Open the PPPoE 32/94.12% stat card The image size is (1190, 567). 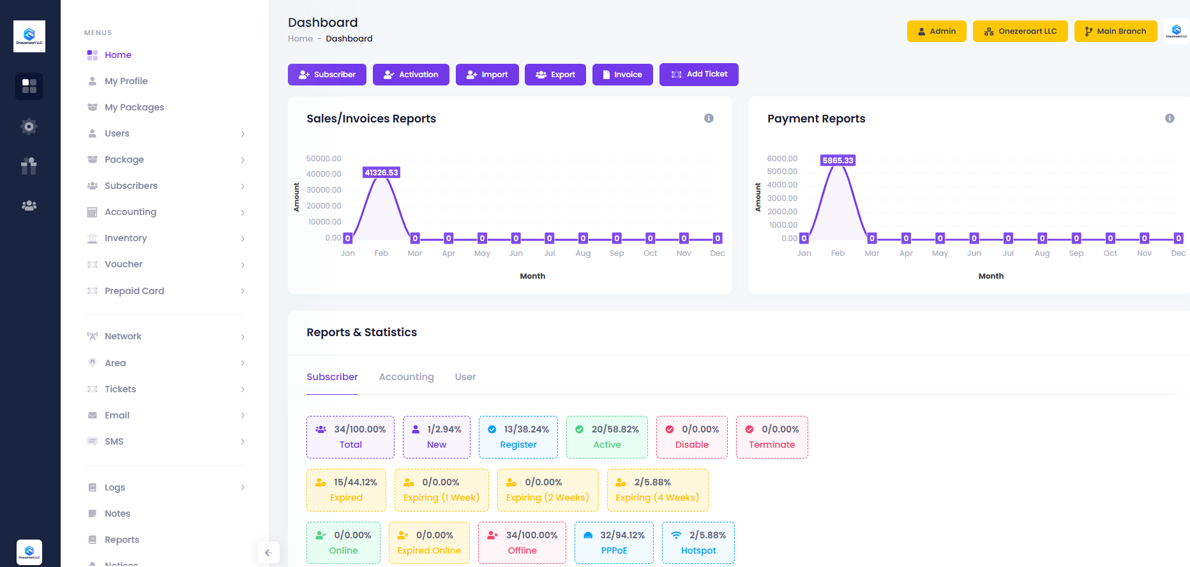coord(614,543)
